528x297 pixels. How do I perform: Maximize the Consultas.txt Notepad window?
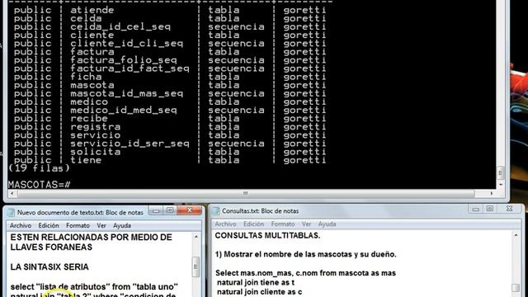(x=490, y=209)
